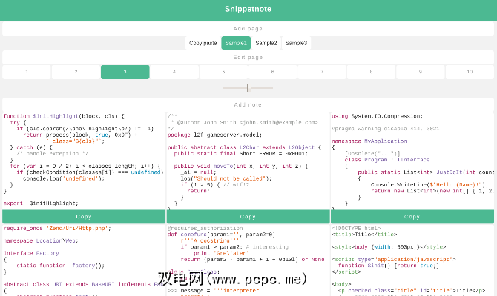Click the highlighted number 3 option
Screen dimensions: 497x296
click(125, 72)
